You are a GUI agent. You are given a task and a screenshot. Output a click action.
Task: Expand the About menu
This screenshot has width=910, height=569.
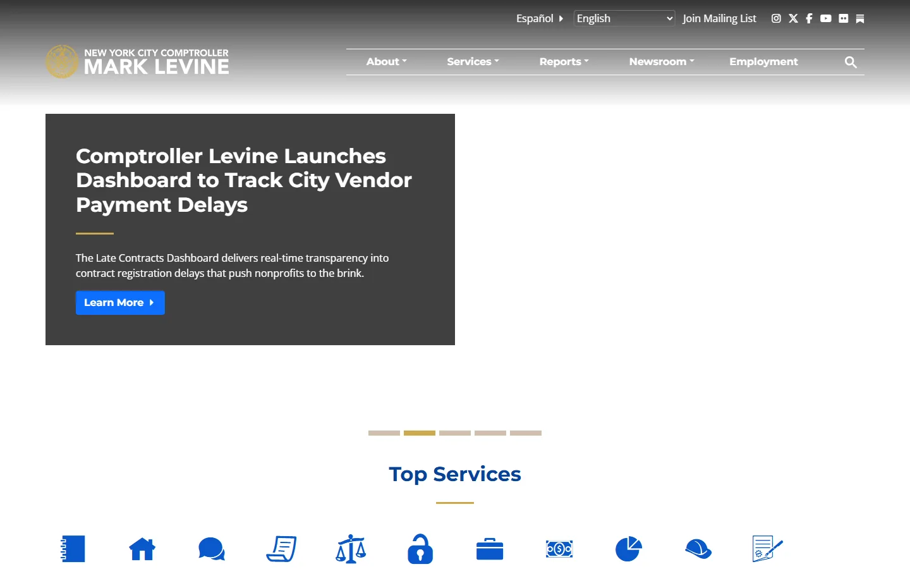click(x=387, y=62)
